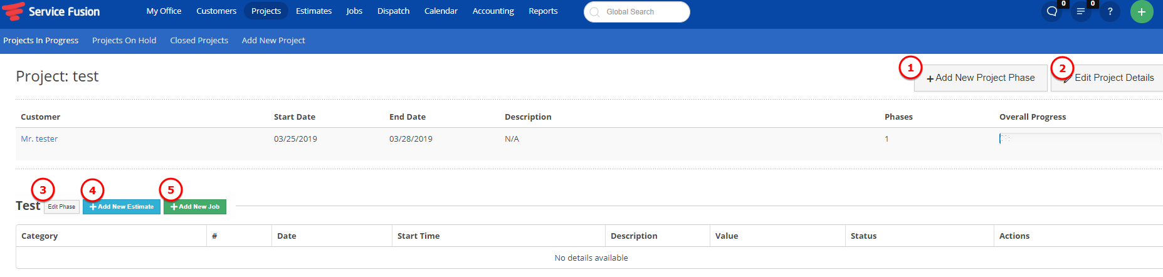Select Add New Project in submenu
Image resolution: width=1163 pixels, height=277 pixels.
(273, 41)
